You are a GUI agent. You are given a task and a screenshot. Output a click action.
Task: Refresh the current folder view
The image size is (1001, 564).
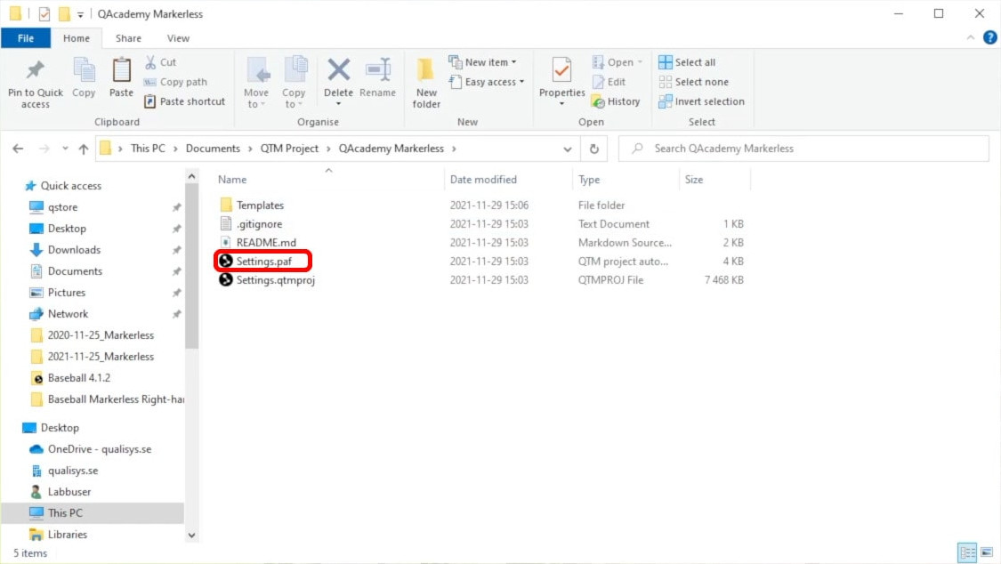(593, 149)
